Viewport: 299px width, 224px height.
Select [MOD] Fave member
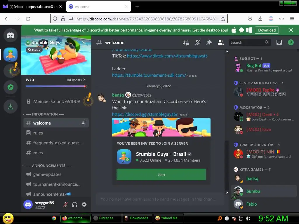(264, 129)
